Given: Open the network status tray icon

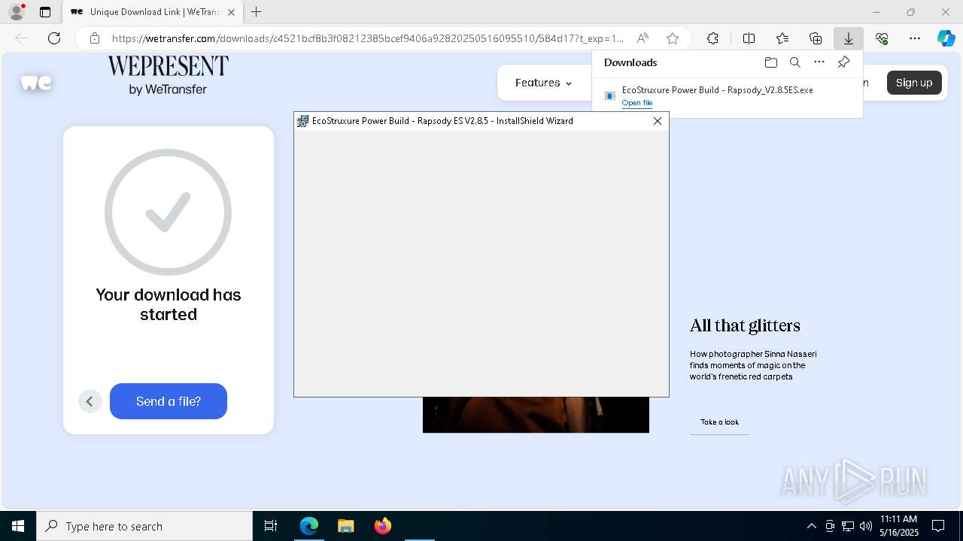Looking at the screenshot, I should 848,526.
